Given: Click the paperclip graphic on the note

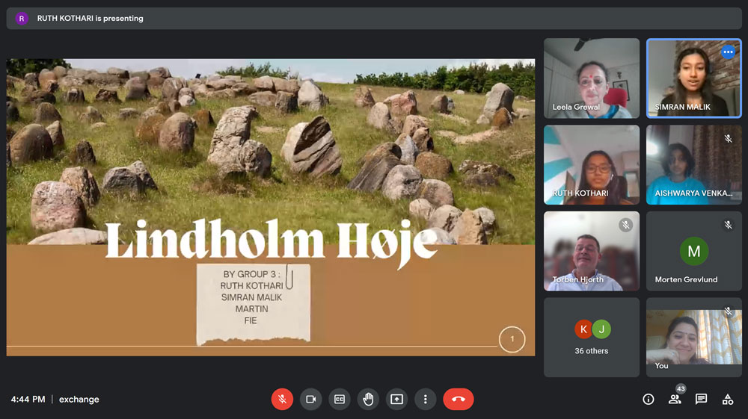Looking at the screenshot, I should [289, 276].
